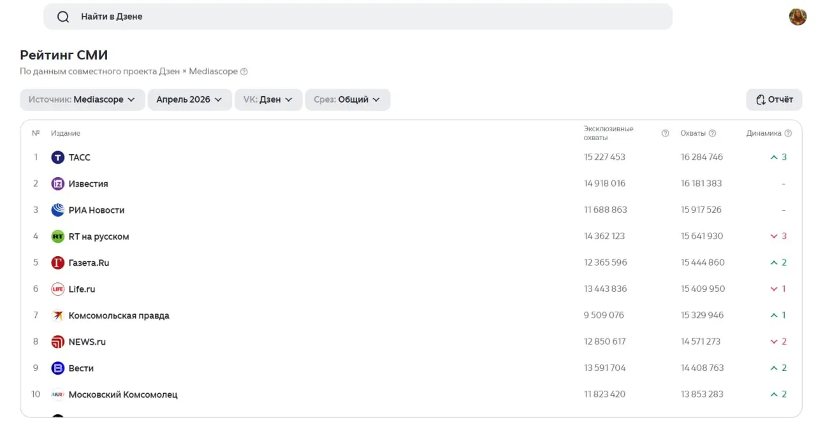Select reach value 15 409 950
Image resolution: width=816 pixels, height=425 pixels.
point(703,289)
